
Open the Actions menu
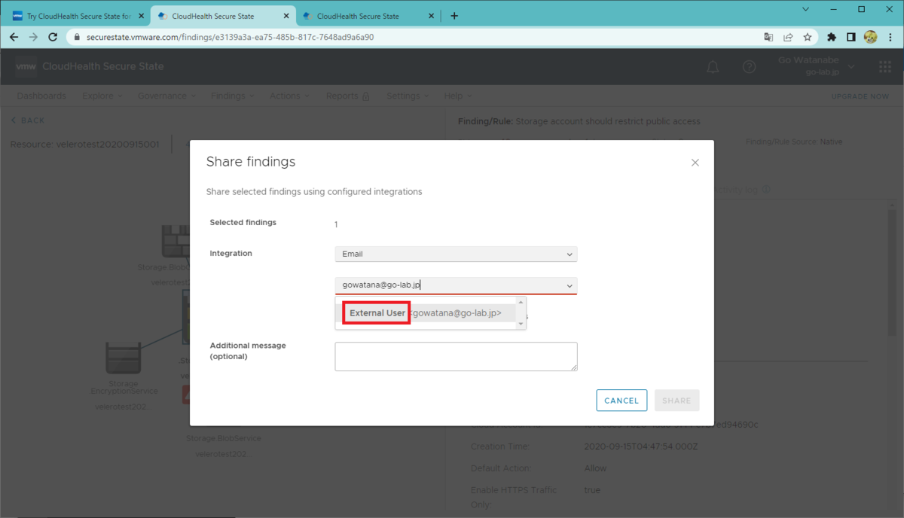pyautogui.click(x=290, y=96)
